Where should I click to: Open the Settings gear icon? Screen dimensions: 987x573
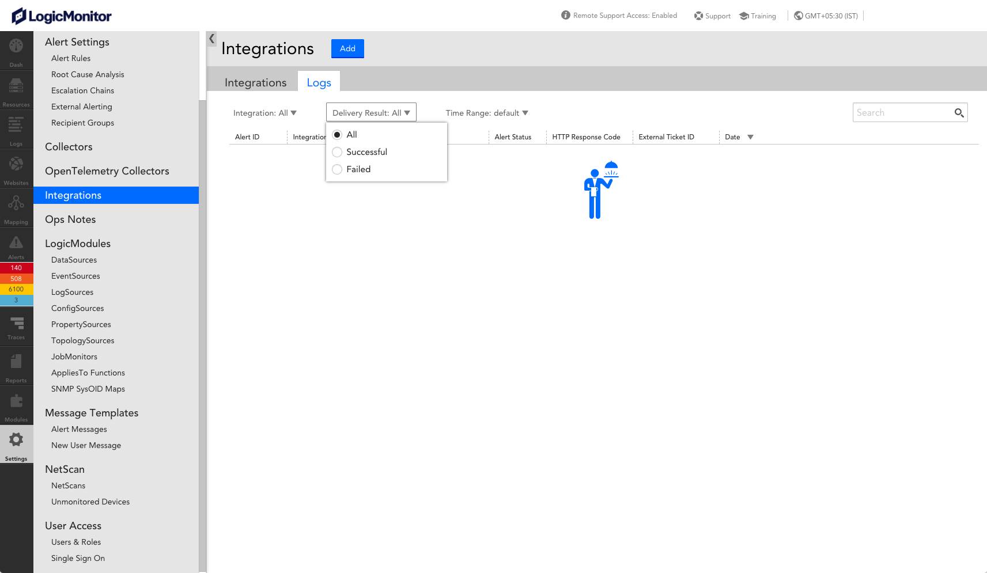pos(16,440)
